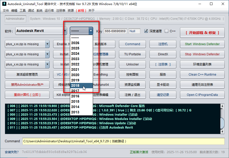Select 2023 from the year list
The width and height of the screenshot is (229, 158).
click(x=81, y=59)
